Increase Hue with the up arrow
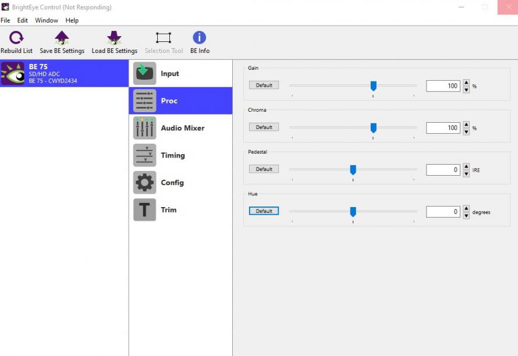 click(466, 209)
